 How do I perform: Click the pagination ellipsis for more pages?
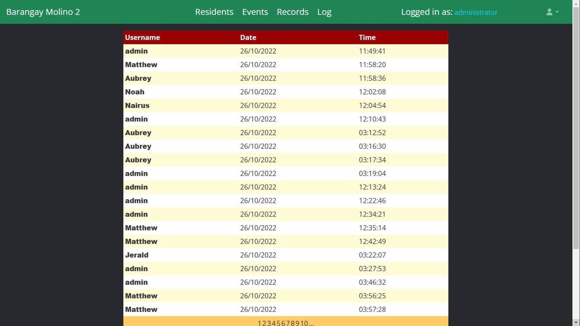(x=311, y=323)
